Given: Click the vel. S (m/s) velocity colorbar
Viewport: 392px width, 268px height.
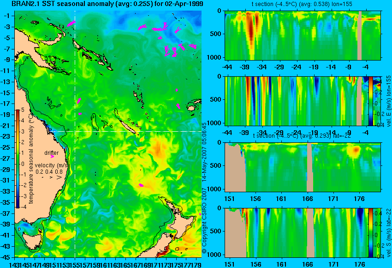Looking at the screenshot, I should [x=371, y=233].
